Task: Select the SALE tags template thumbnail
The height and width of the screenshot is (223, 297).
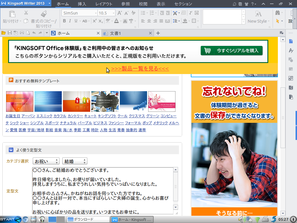Action: coord(77,101)
